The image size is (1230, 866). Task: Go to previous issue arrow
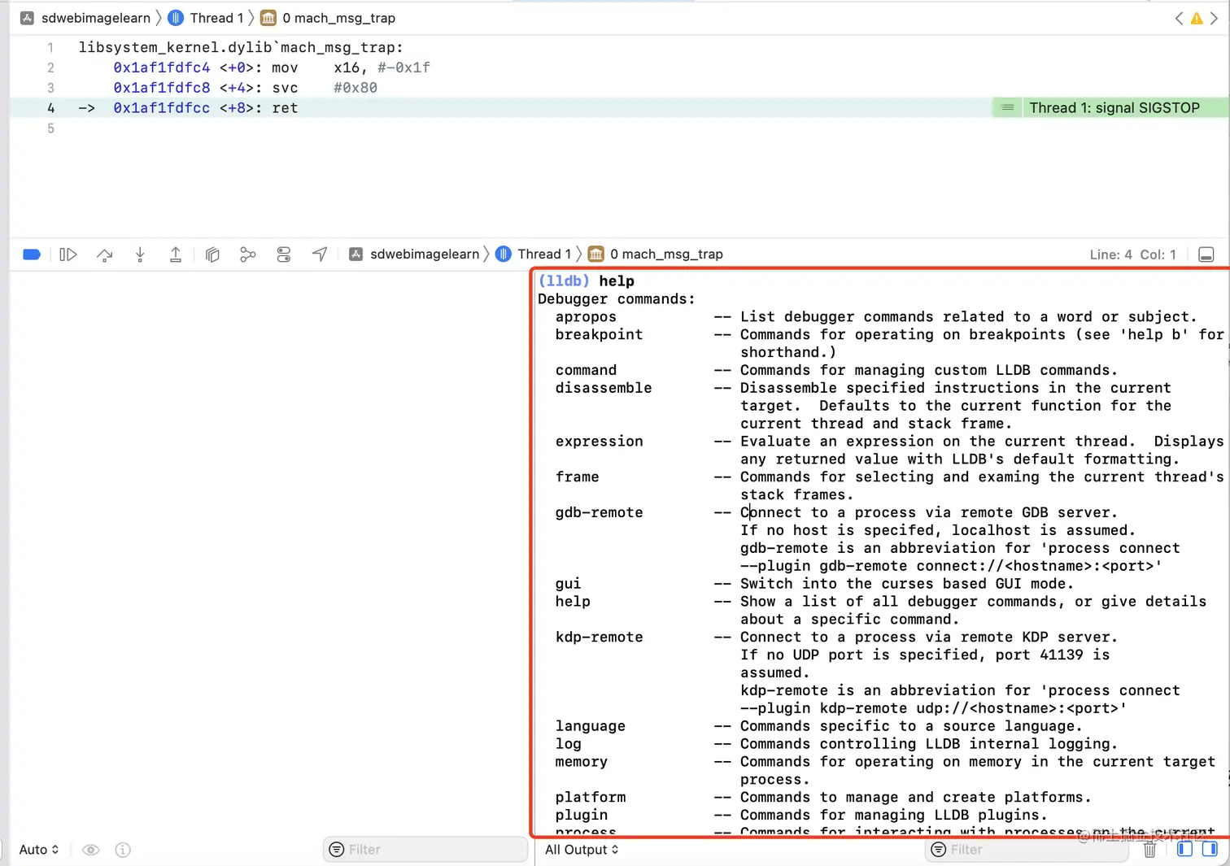tap(1179, 18)
